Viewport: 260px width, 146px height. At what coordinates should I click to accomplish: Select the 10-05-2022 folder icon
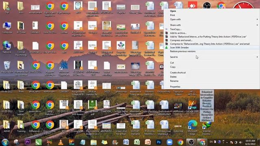point(7,105)
